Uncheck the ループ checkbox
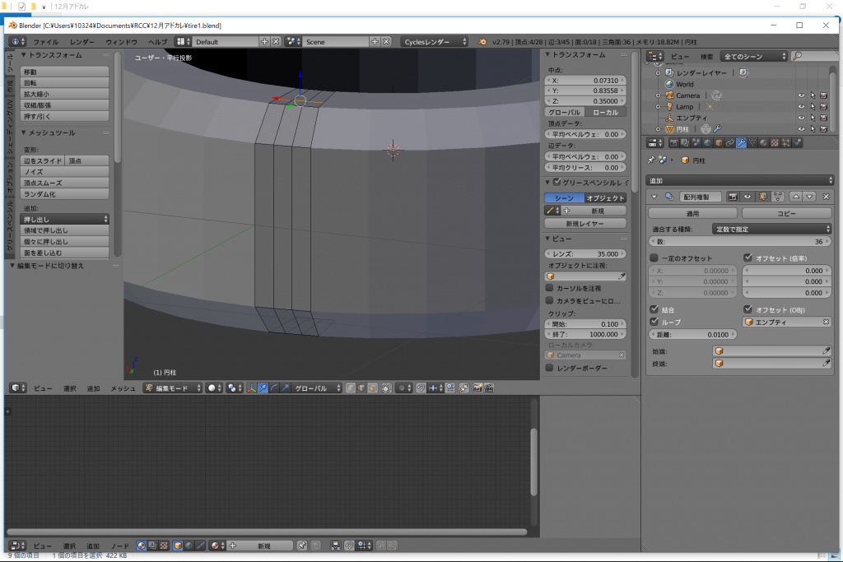 [x=654, y=322]
